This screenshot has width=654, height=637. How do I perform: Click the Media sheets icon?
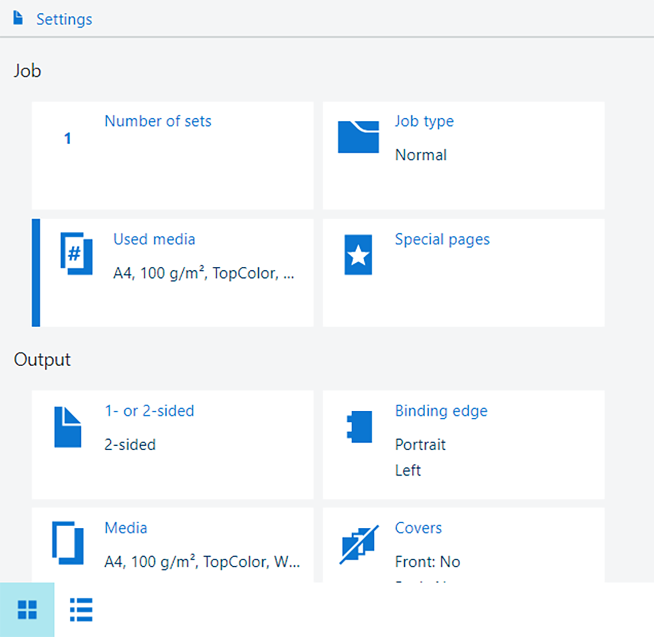click(x=67, y=543)
